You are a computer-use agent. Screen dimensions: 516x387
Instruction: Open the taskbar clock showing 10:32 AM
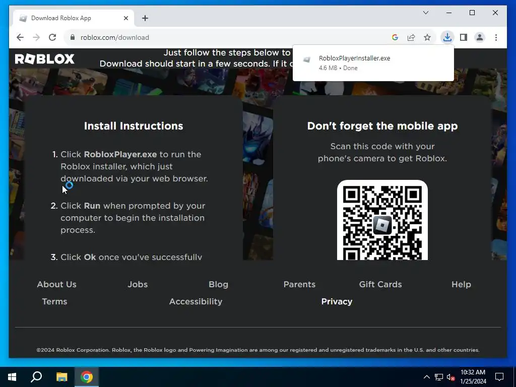point(473,377)
